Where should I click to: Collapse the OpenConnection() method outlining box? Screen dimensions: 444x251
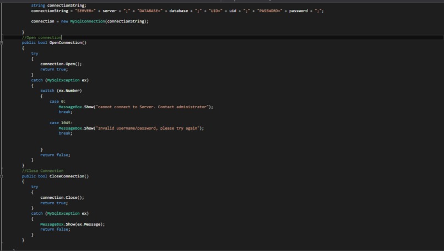(2, 43)
